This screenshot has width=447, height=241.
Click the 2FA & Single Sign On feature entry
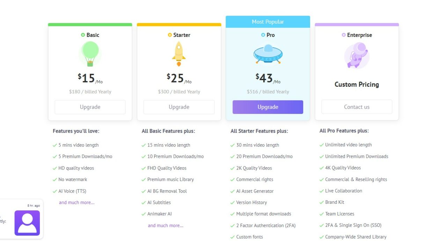point(353,225)
